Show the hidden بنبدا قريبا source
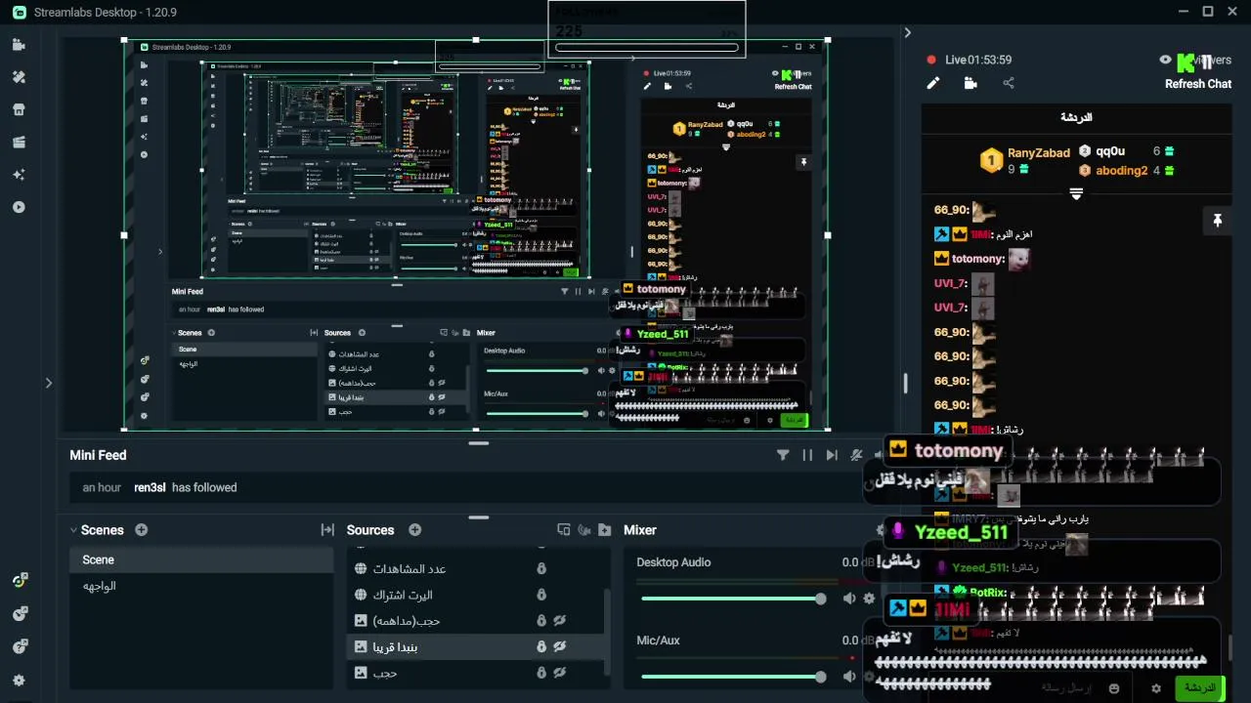 click(560, 646)
